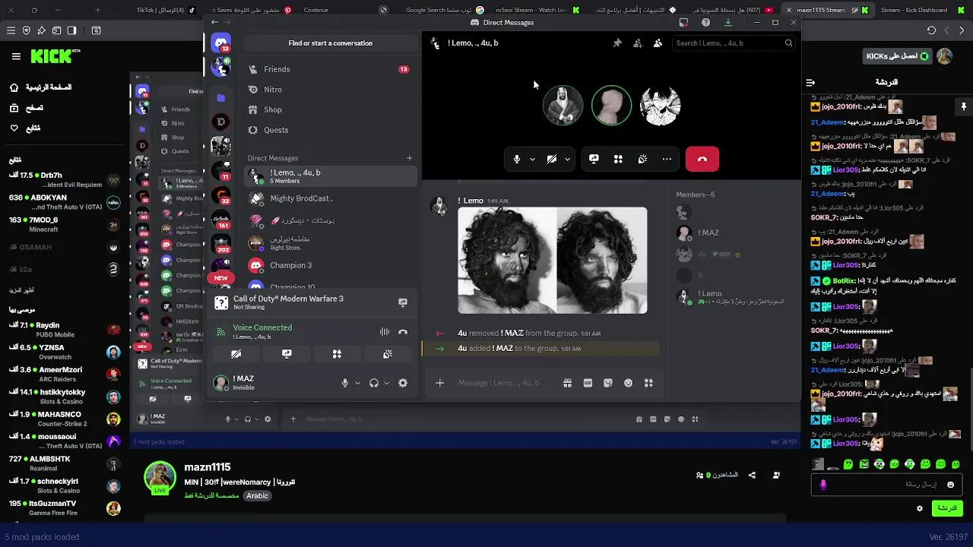Create a new direct message with plus

(x=409, y=158)
